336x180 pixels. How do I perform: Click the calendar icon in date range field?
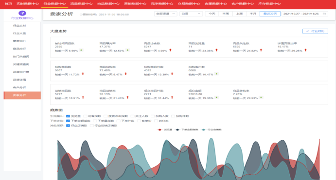[x=324, y=14]
